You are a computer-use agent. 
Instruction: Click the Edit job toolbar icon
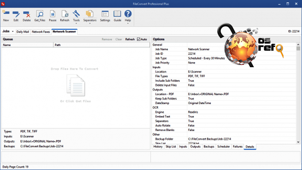pos(16,16)
